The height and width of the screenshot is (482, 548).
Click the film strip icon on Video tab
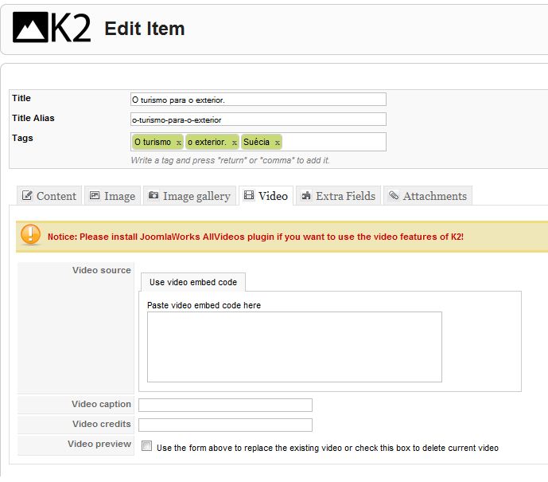tap(249, 195)
